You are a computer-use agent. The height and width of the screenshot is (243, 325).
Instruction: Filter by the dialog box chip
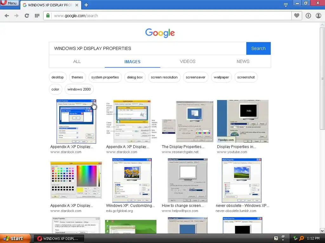(135, 77)
